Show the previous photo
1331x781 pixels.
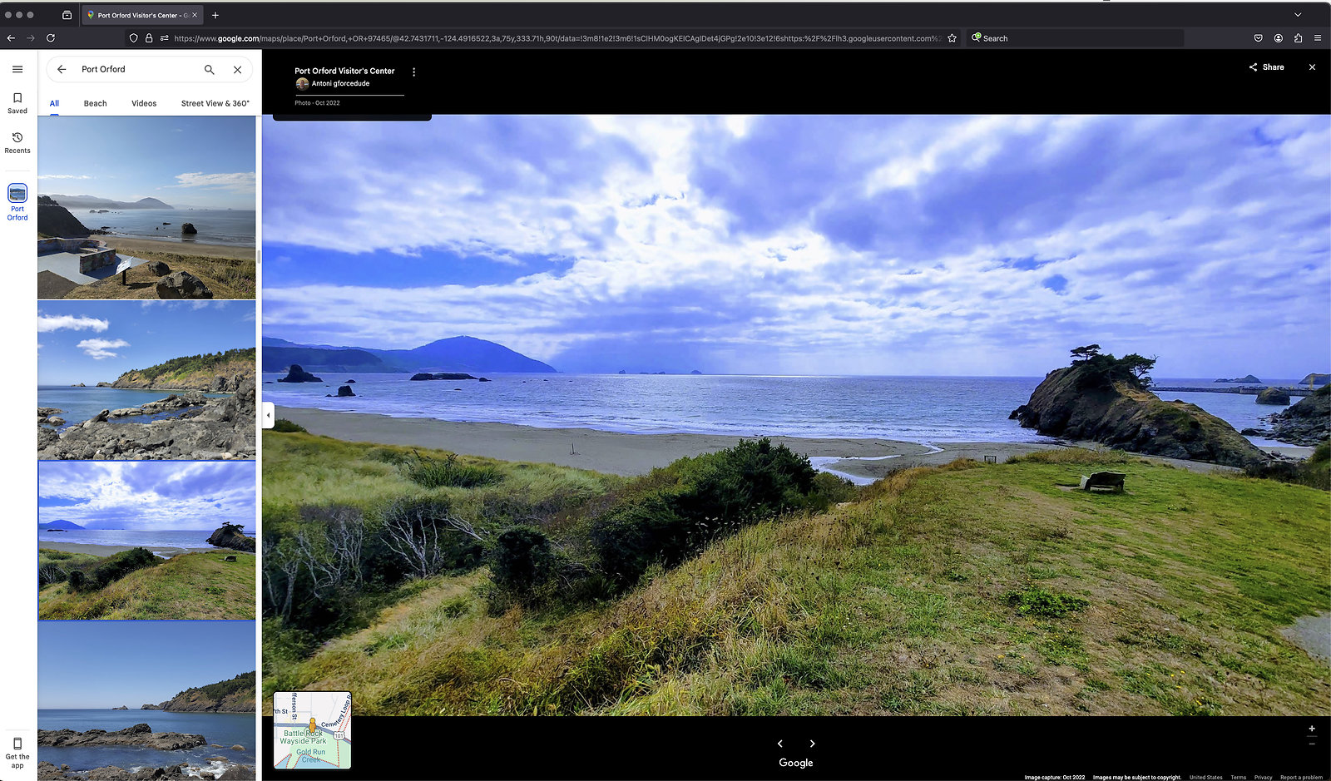pos(780,744)
